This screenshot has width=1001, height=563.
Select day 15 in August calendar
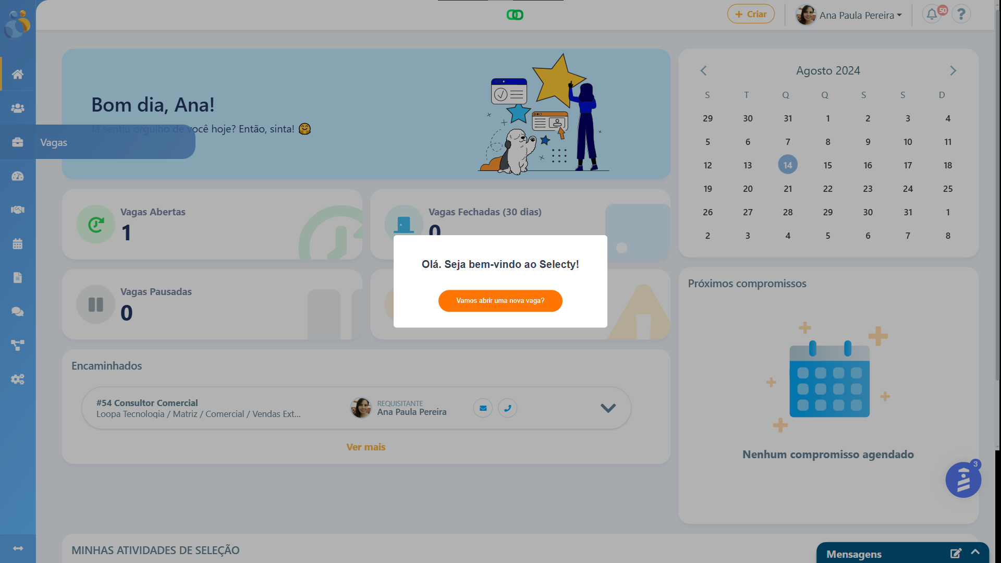[x=828, y=165]
